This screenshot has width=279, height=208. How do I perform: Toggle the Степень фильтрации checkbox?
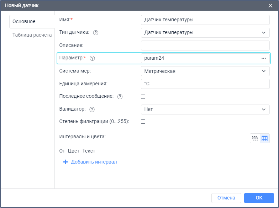point(143,122)
